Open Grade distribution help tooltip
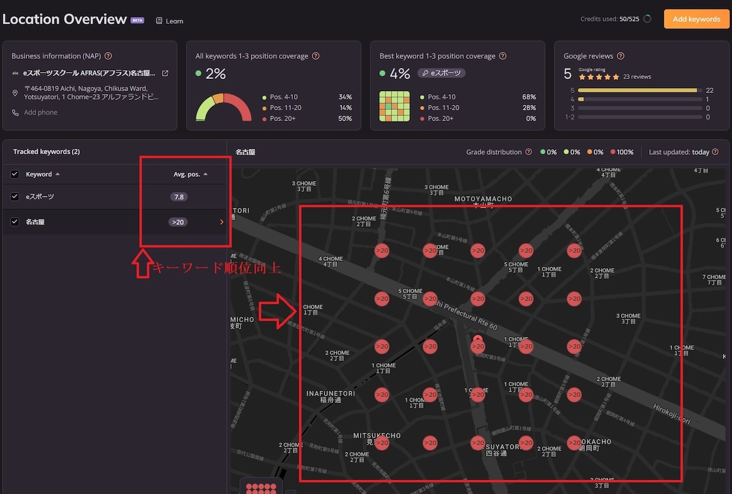The width and height of the screenshot is (732, 494). (529, 152)
